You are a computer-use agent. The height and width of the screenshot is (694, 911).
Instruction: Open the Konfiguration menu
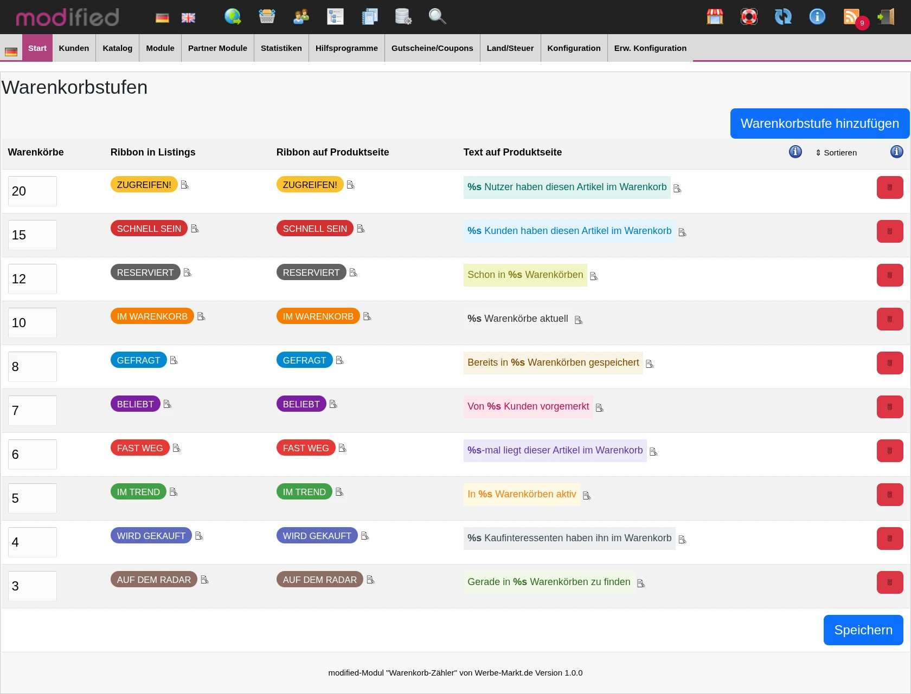tap(574, 48)
